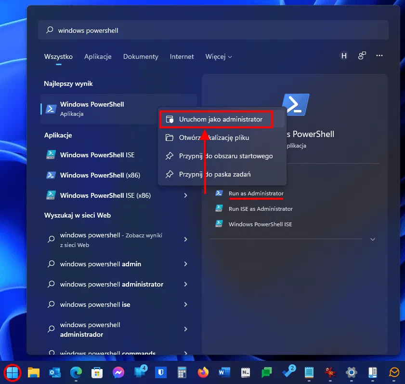
Task: Switch to the Aplikacje tab
Action: 98,56
